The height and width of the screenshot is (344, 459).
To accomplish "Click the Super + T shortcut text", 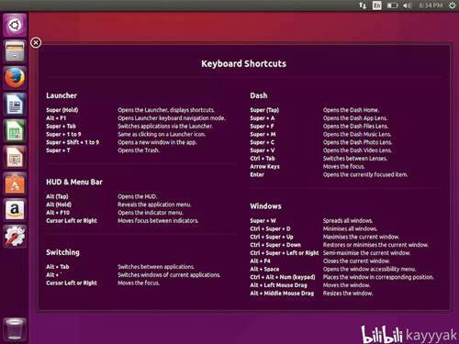I will click(58, 150).
